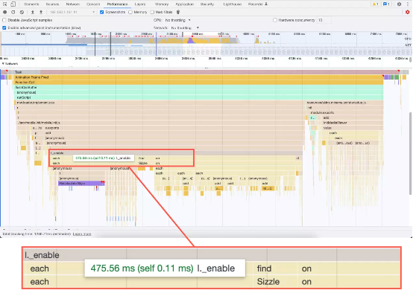Click the CPU overview chart purple peak
413x296 pixels.
coord(190,40)
